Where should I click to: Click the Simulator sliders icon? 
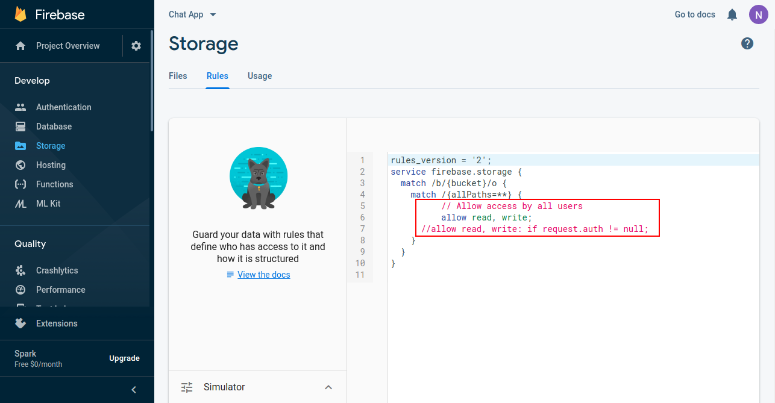coord(187,387)
